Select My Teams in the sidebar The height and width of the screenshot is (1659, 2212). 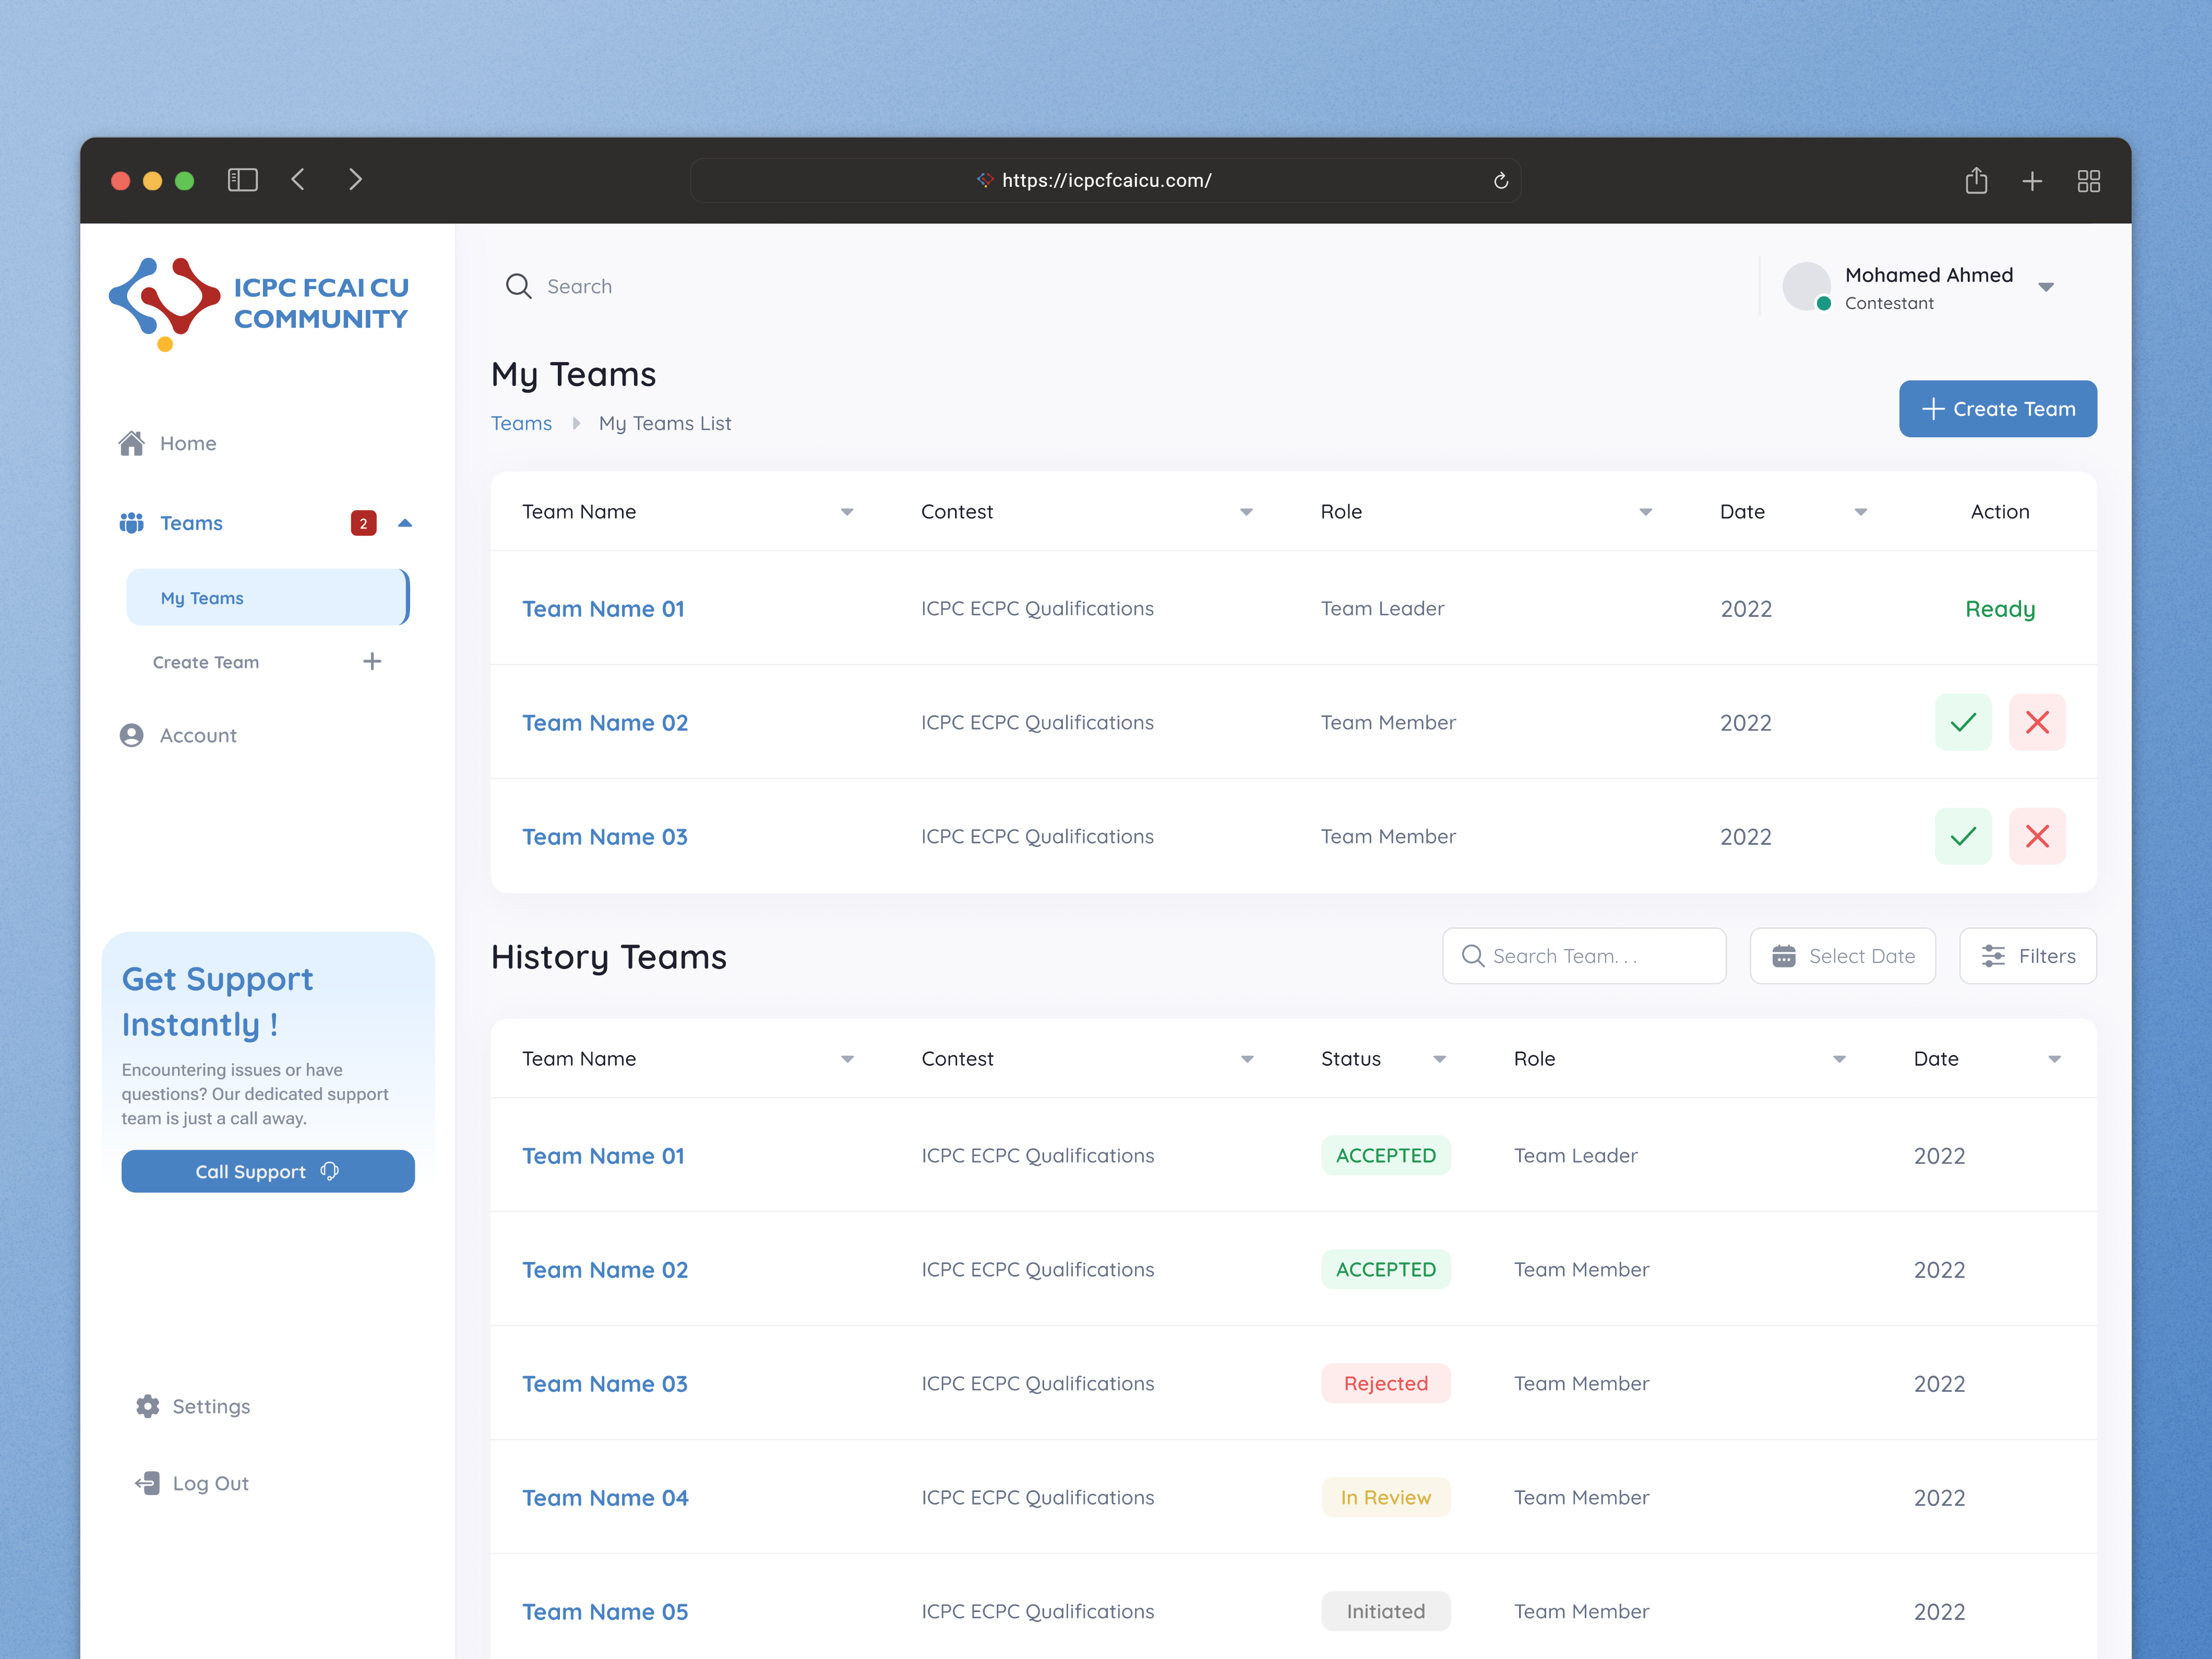point(202,597)
